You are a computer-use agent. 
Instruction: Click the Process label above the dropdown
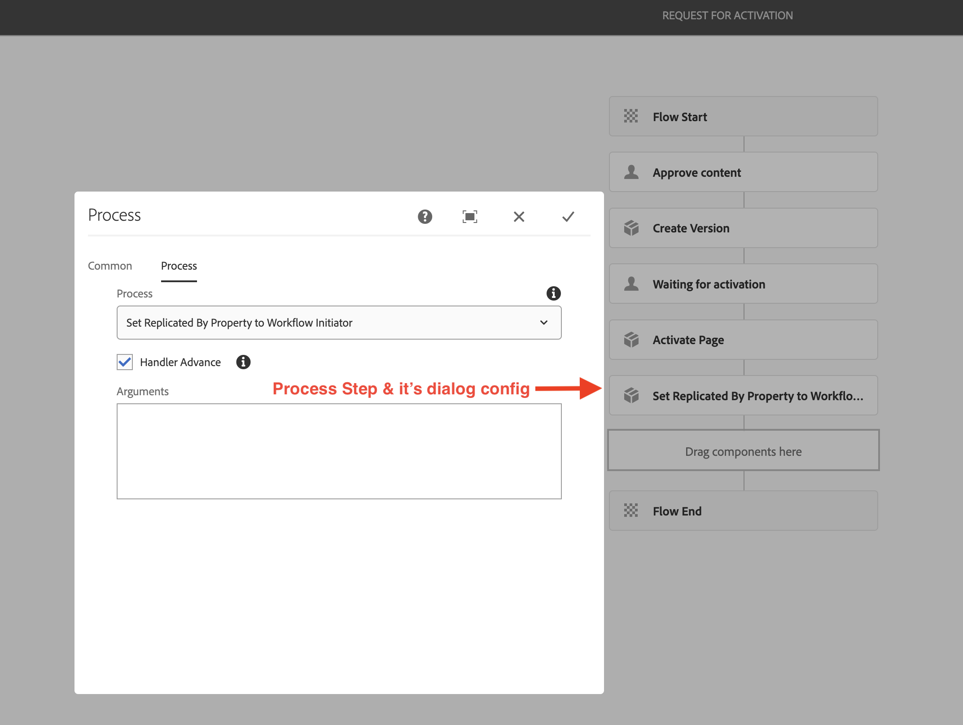point(135,293)
